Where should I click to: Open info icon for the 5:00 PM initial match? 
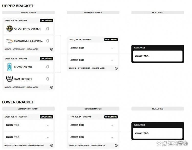click(x=51, y=49)
